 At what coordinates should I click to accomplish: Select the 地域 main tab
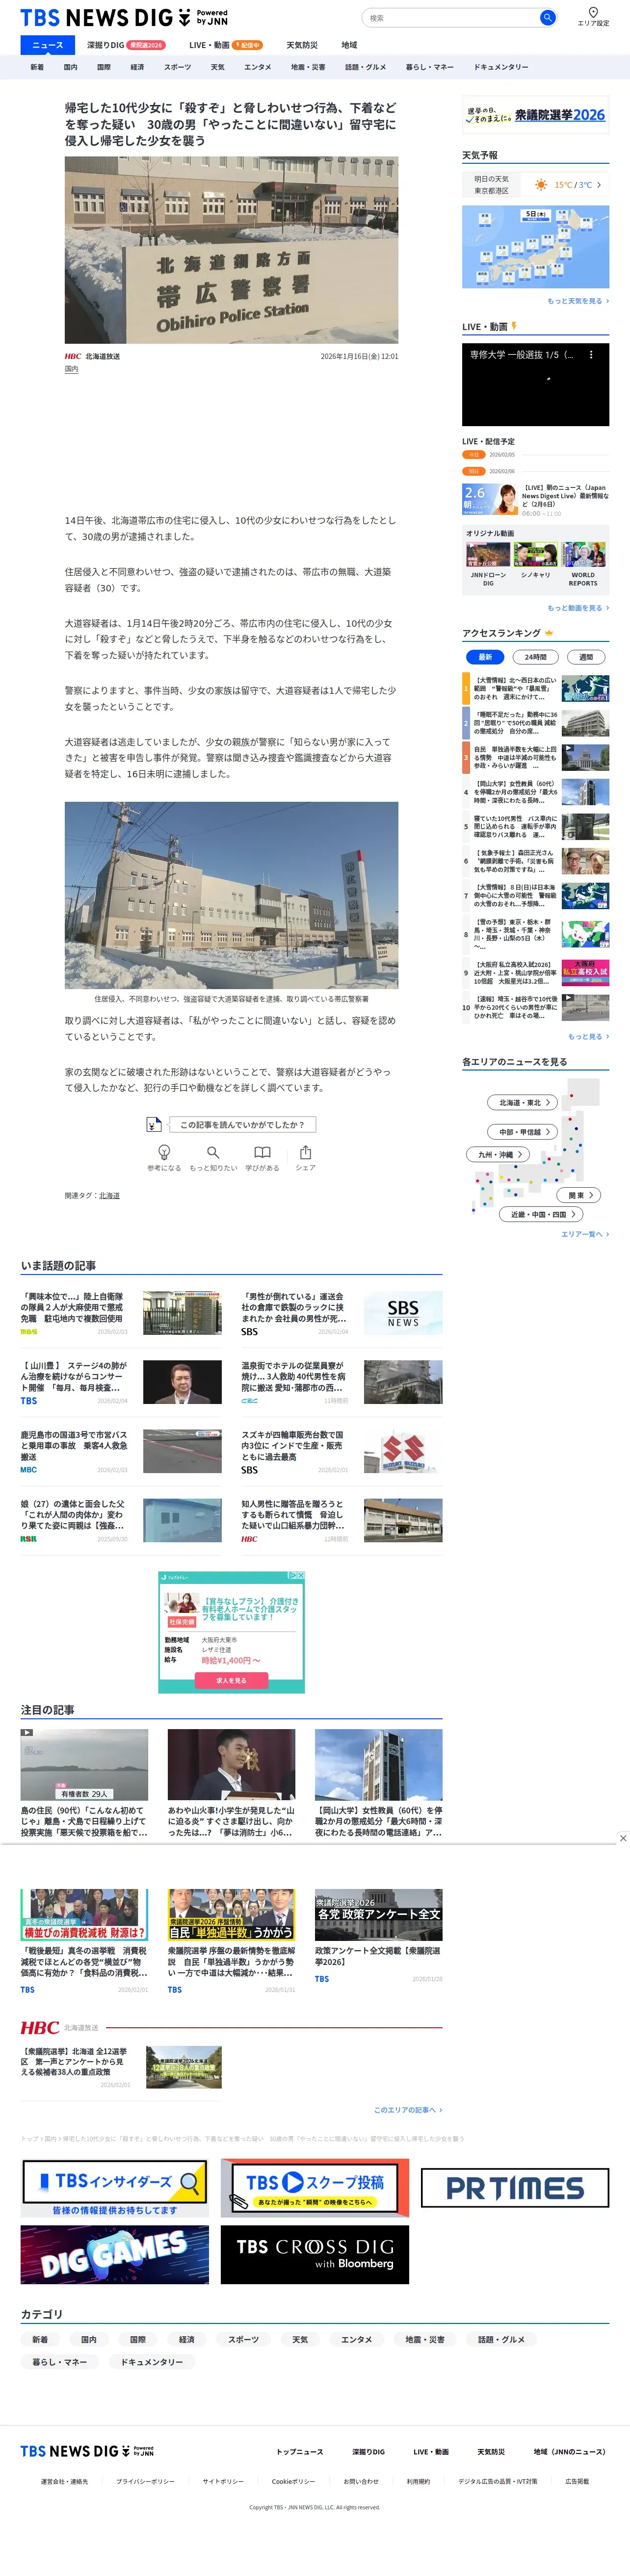[x=349, y=45]
